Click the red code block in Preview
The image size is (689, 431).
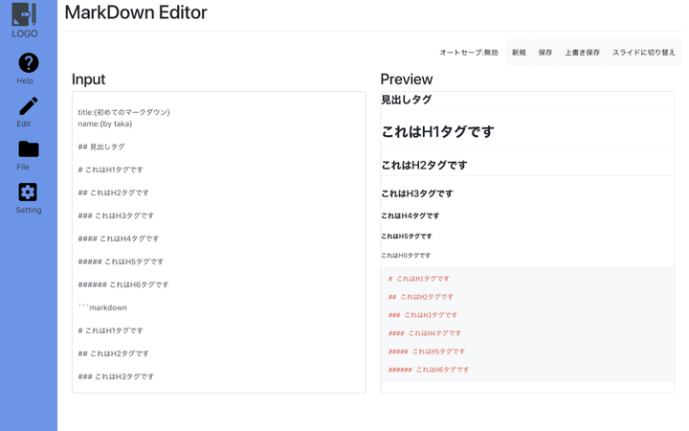pyautogui.click(x=527, y=324)
